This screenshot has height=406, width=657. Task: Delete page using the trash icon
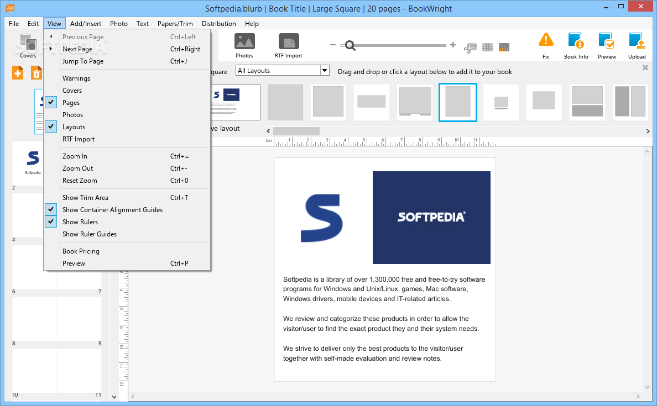coord(36,73)
